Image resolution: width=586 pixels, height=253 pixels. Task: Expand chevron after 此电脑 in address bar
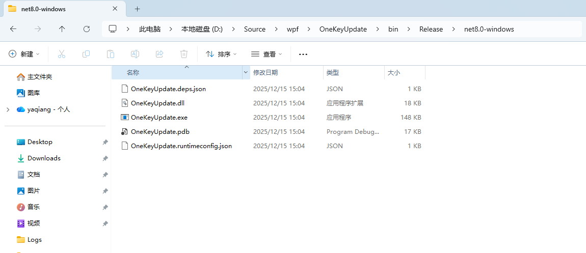point(171,29)
